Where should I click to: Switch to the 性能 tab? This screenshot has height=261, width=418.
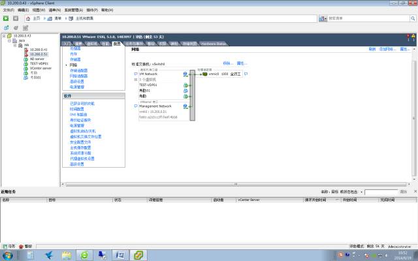pos(106,44)
